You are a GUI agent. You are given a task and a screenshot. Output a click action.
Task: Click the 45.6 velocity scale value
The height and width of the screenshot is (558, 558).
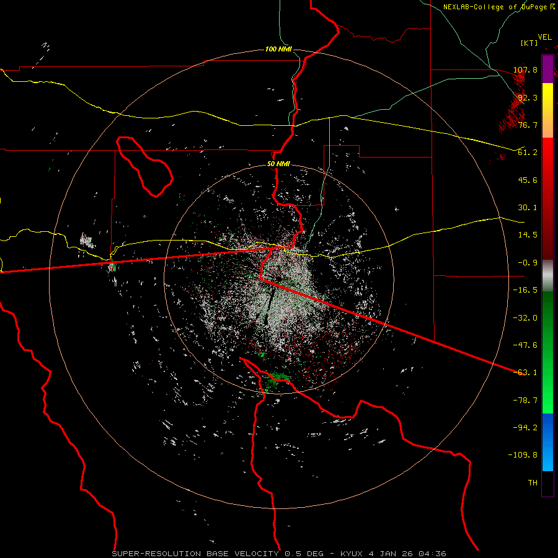528,180
